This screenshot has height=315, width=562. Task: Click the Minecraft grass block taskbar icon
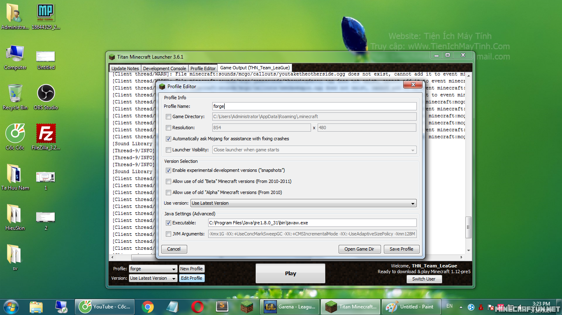[247, 306]
